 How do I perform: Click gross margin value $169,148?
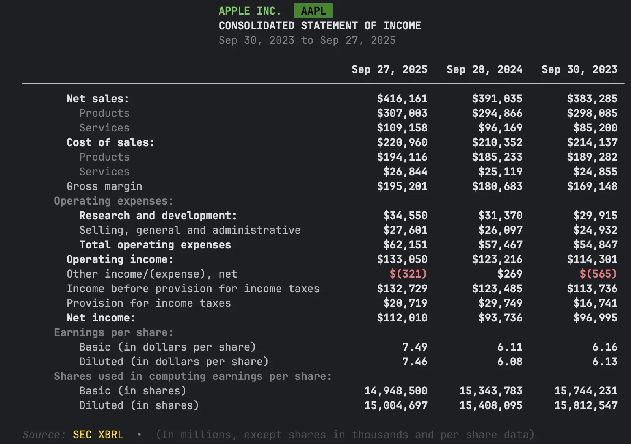[x=592, y=186]
